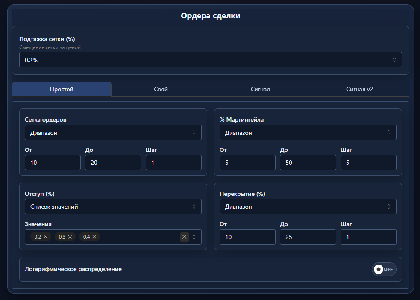Switch to the Сигнал tab
Image resolution: width=420 pixels, height=300 pixels.
[x=260, y=89]
